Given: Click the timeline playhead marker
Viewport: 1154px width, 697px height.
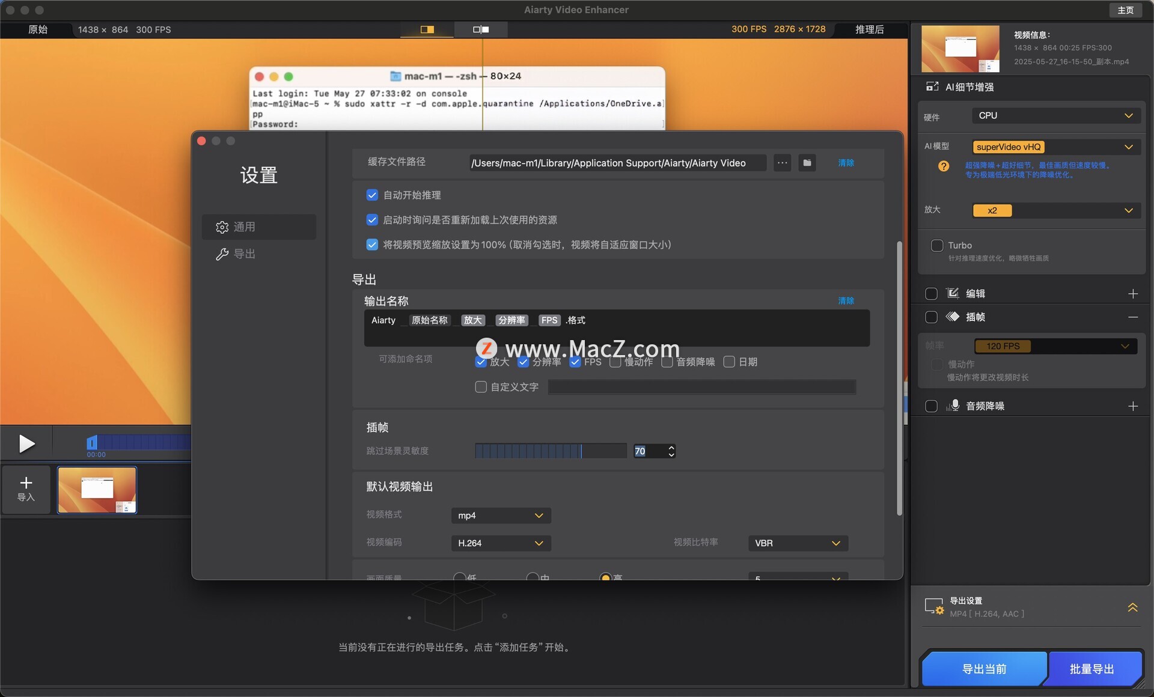Looking at the screenshot, I should click(91, 443).
